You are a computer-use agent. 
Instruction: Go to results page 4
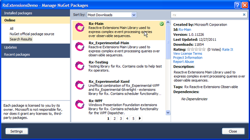(x=127, y=118)
